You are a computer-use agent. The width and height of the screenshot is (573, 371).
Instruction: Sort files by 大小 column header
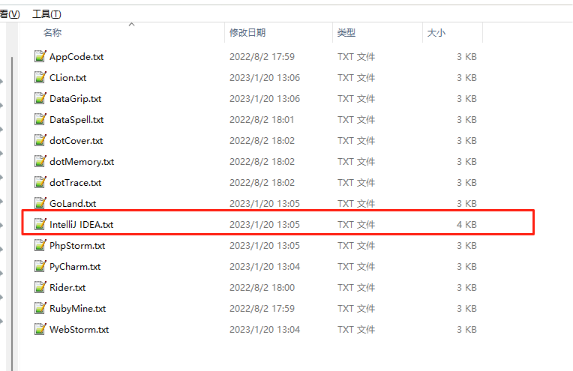click(436, 32)
